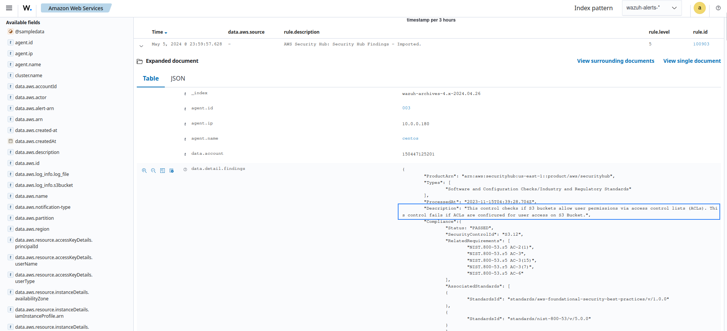The height and width of the screenshot is (331, 727).
Task: Open View surrounding documents link
Action: tap(615, 61)
